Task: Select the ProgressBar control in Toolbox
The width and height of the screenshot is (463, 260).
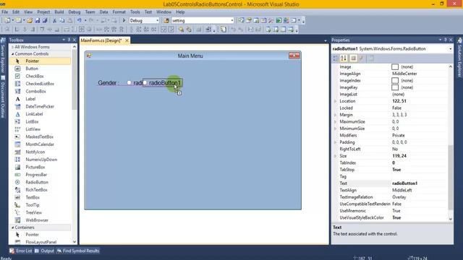Action: pyautogui.click(x=40, y=175)
